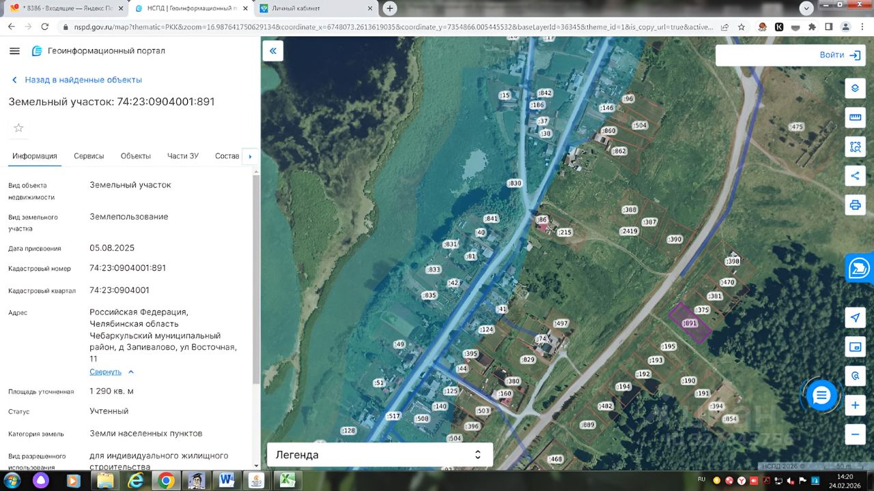Add parcel to favorites with star
874x491 pixels.
click(x=18, y=128)
